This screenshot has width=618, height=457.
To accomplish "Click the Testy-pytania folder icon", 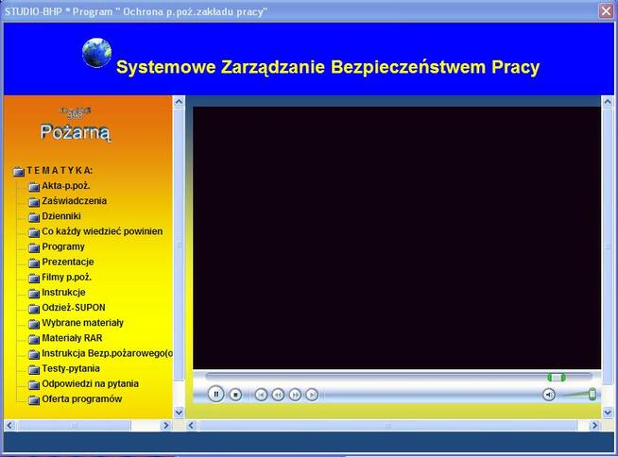I will [x=34, y=369].
